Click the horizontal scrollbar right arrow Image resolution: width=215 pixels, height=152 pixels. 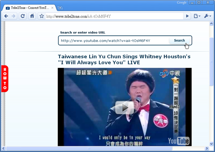point(207,148)
